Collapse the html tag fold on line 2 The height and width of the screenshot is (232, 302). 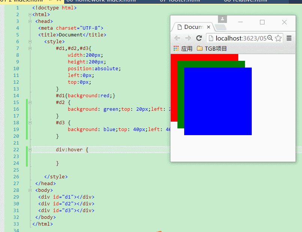coord(30,15)
